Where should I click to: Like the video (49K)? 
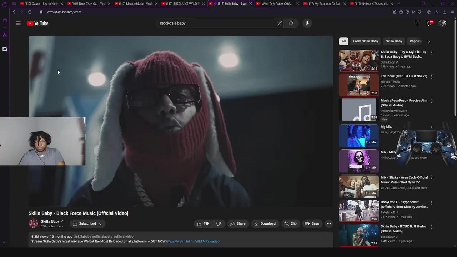(203, 223)
